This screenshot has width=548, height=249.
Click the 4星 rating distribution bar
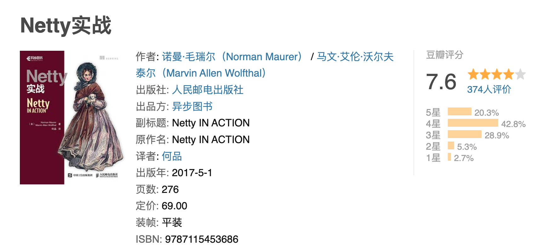(473, 123)
